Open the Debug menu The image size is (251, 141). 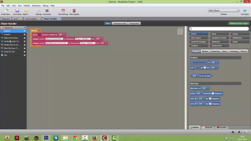click(45, 5)
